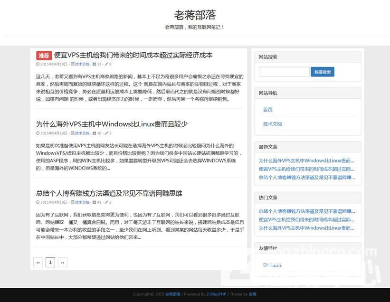This screenshot has width=390, height=302.
Task: Click the red 推荐 badge on first post
Action: coord(44,56)
